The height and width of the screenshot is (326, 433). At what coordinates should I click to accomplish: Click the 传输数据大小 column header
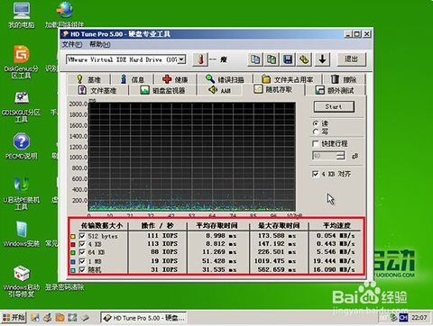pyautogui.click(x=102, y=225)
